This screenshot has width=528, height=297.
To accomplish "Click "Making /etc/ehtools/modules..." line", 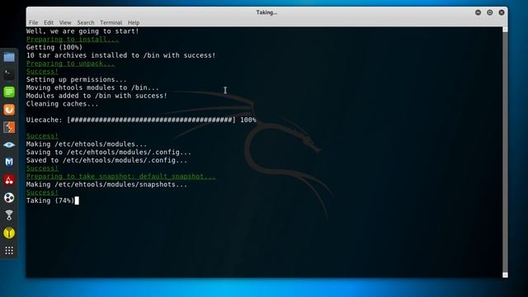I will point(87,144).
